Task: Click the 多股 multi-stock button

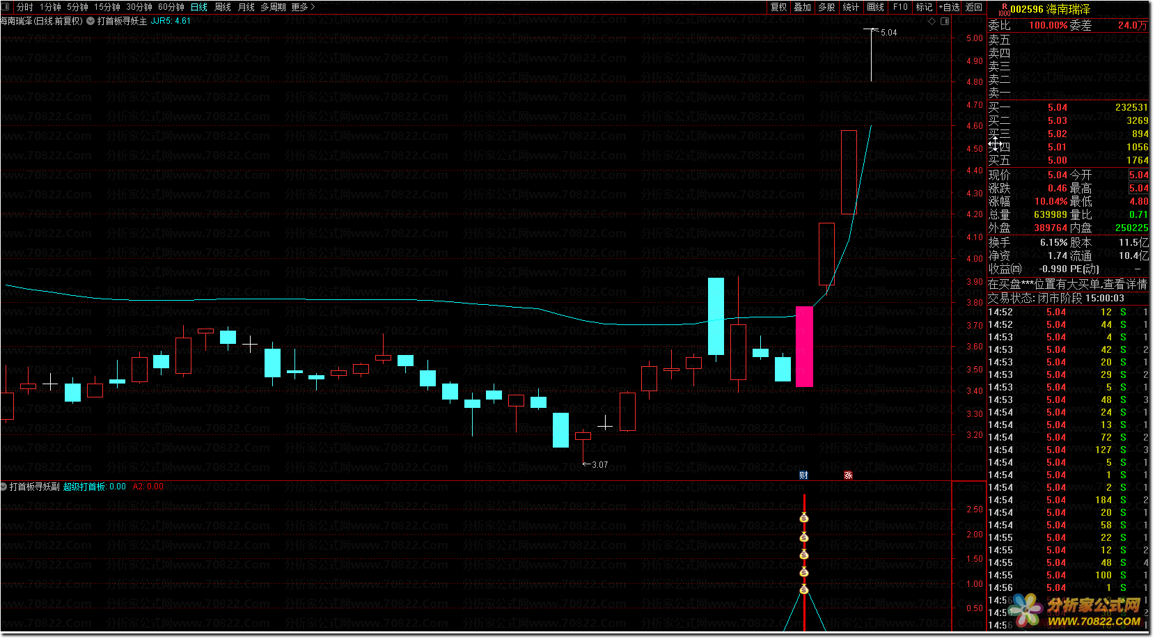Action: pyautogui.click(x=826, y=7)
